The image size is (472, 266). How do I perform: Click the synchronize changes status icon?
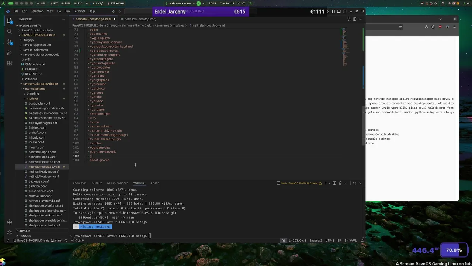coord(66,241)
